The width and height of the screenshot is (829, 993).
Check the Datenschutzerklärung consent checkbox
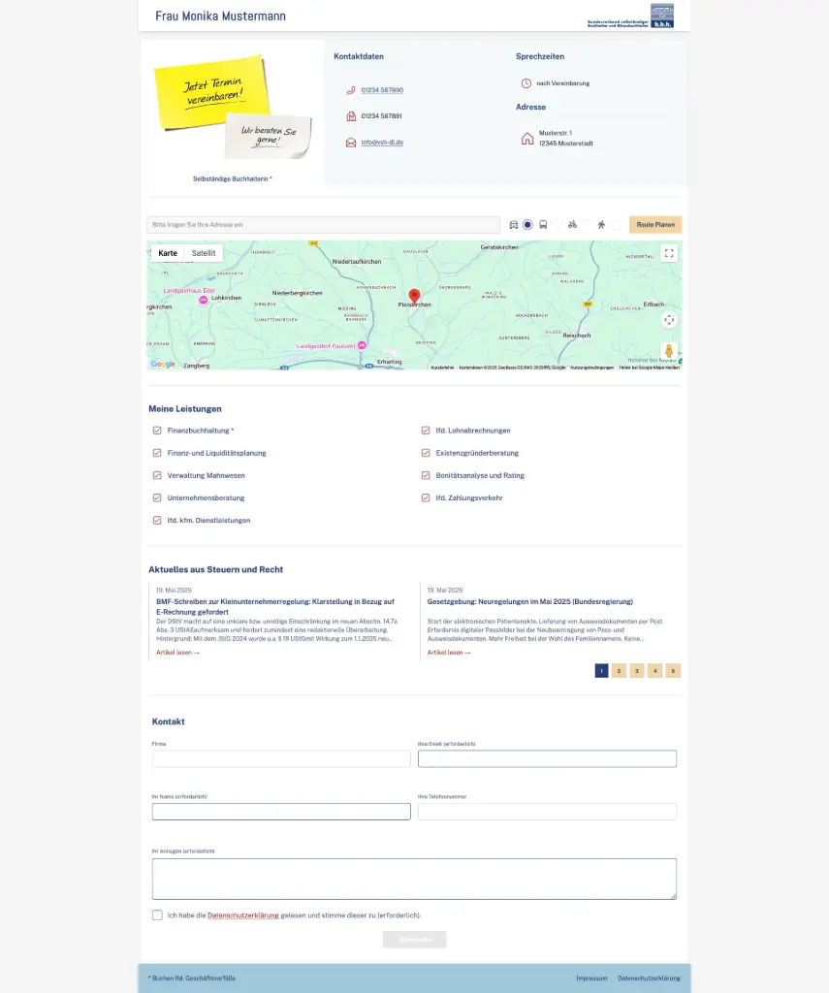pyautogui.click(x=156, y=914)
